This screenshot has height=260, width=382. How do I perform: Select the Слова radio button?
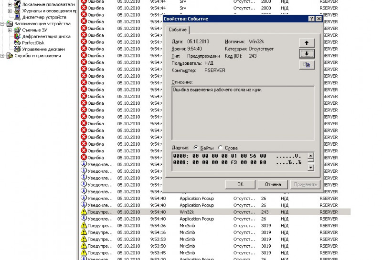click(x=221, y=148)
